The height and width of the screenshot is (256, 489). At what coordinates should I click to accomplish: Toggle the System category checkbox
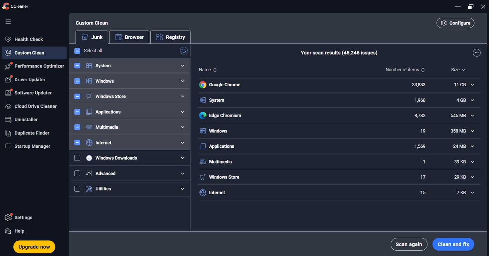coord(77,66)
